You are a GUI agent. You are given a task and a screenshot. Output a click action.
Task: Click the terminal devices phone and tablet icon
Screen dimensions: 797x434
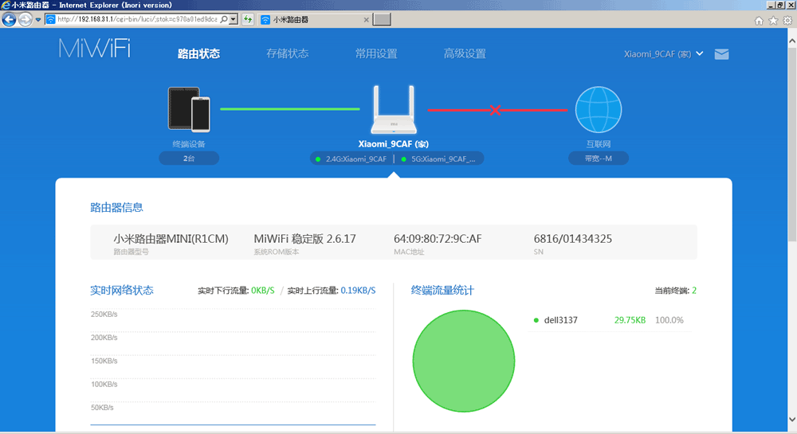[x=189, y=108]
